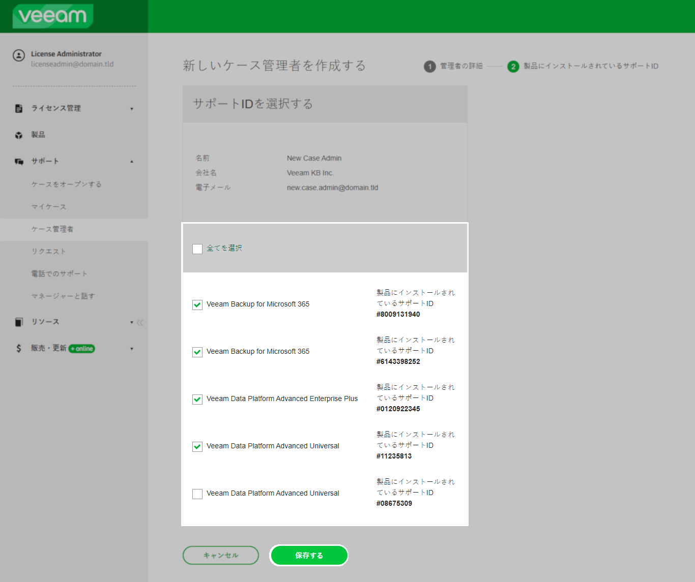This screenshot has height=582, width=695.
Task: Click step 1 circle 管理者の詳細
Action: coord(430,67)
